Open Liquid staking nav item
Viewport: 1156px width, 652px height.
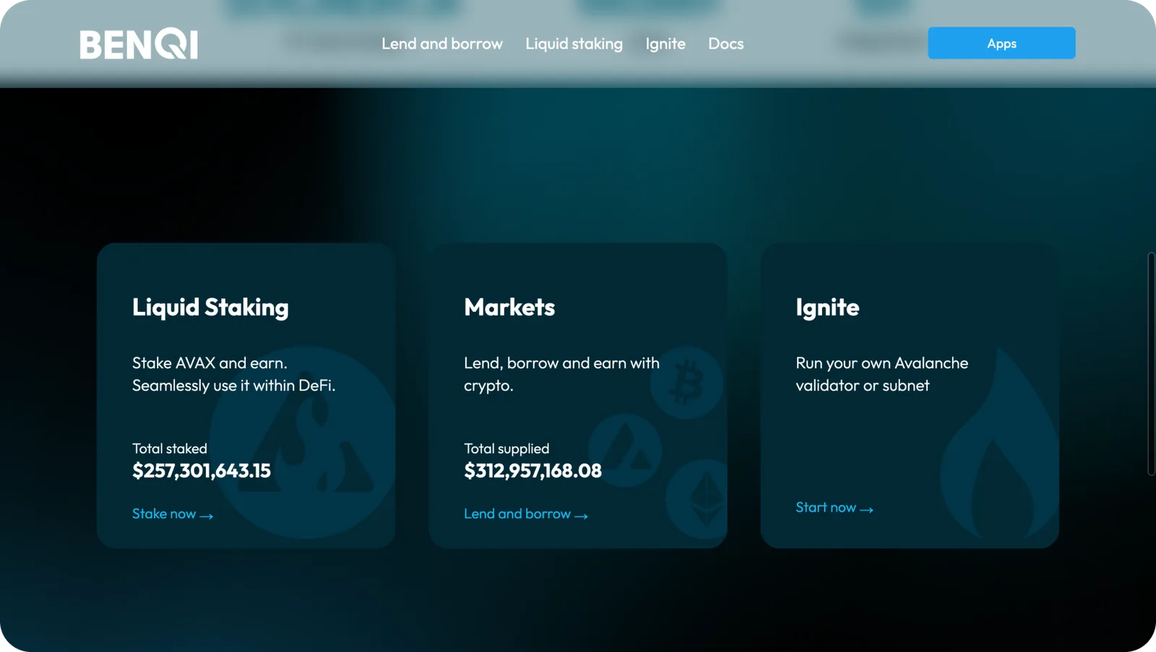[574, 44]
